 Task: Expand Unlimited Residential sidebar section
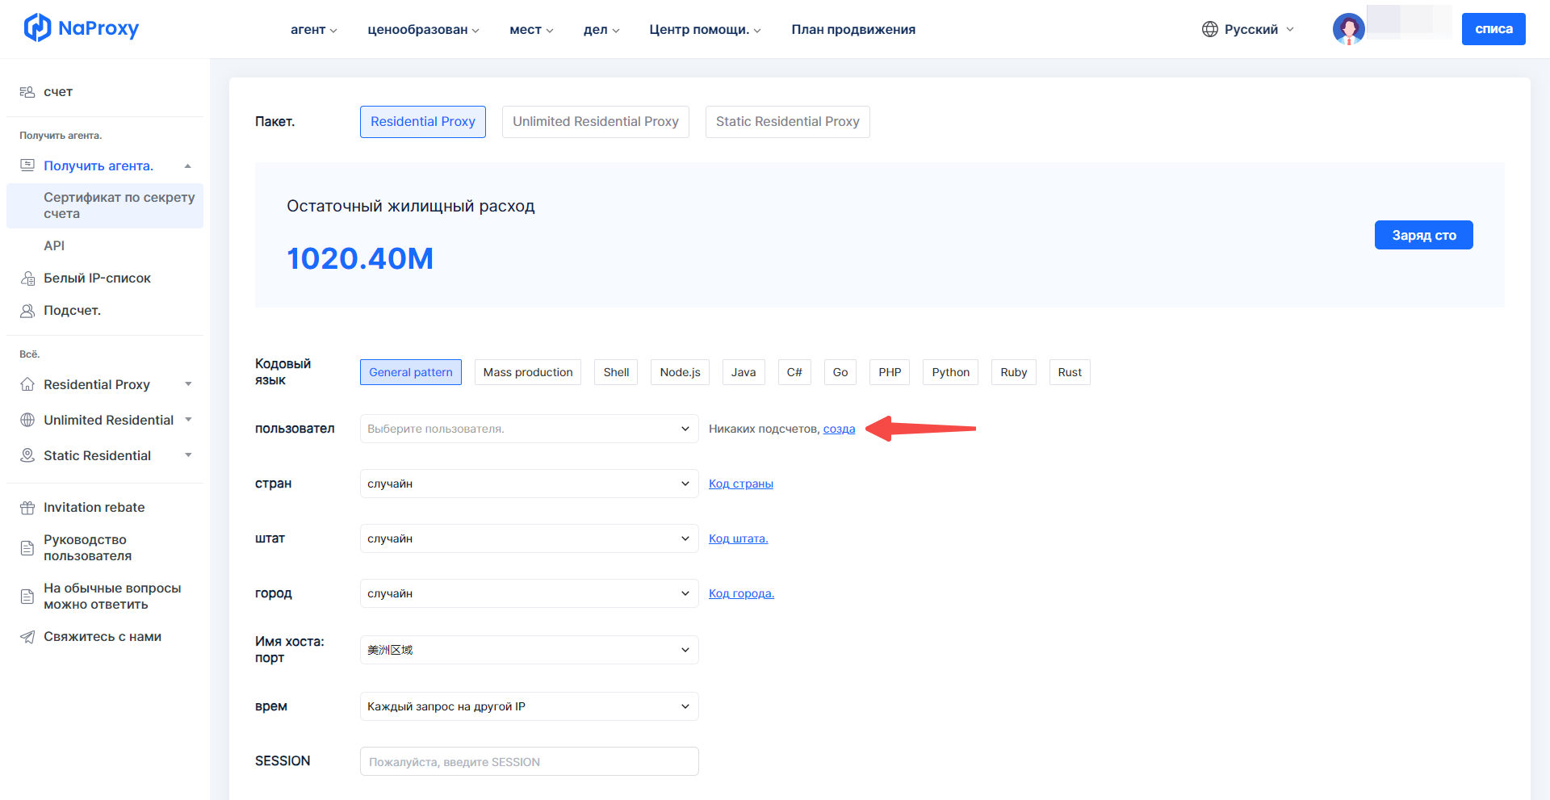pyautogui.click(x=188, y=420)
